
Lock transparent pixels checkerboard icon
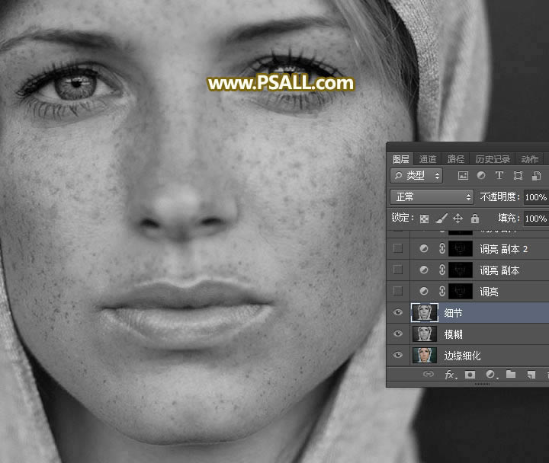coord(424,219)
